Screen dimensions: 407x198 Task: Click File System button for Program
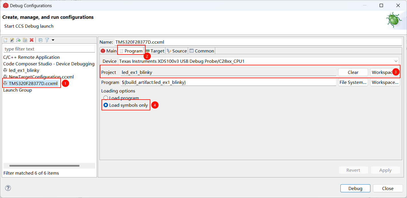353,82
